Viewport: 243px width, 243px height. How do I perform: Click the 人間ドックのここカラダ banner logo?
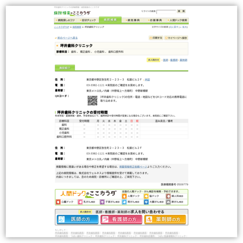click(x=88, y=194)
